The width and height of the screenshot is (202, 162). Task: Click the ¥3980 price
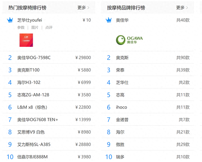(84, 157)
